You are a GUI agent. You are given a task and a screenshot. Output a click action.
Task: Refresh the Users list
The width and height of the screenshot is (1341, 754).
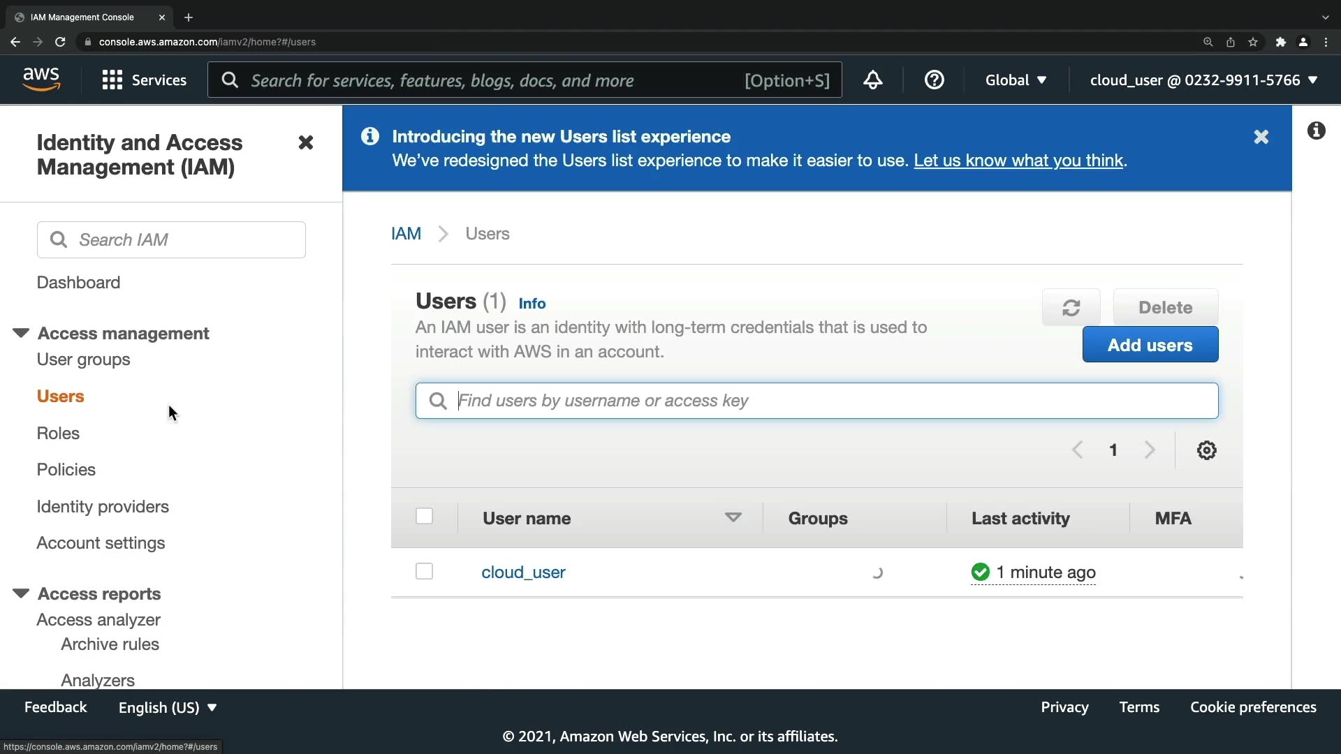click(x=1071, y=308)
